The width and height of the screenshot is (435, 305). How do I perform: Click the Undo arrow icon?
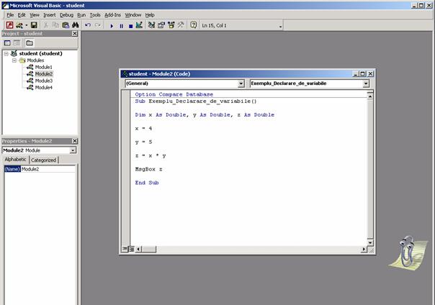coord(88,24)
